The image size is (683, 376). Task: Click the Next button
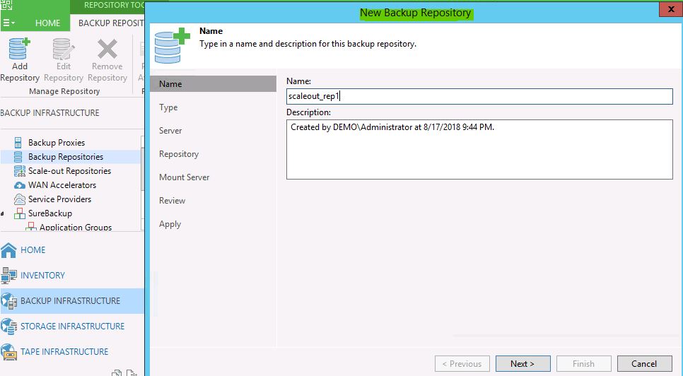tap(523, 364)
